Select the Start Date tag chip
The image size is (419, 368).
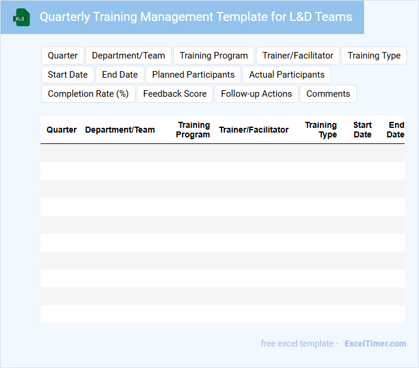click(x=67, y=75)
